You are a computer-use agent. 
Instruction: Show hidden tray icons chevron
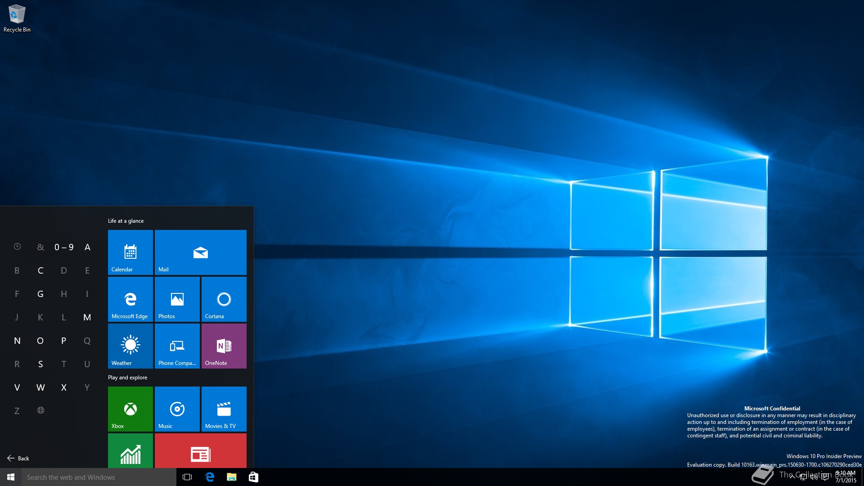click(792, 477)
